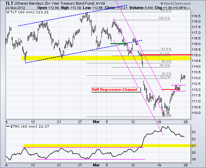Click the 118.5 price axis label
206x168 pixels.
click(x=196, y=16)
